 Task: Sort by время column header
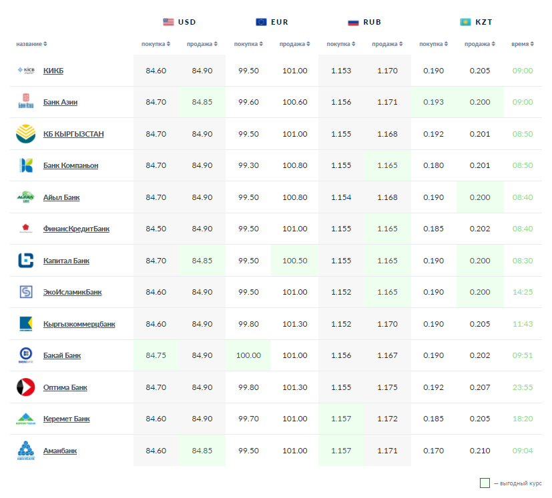pyautogui.click(x=523, y=45)
